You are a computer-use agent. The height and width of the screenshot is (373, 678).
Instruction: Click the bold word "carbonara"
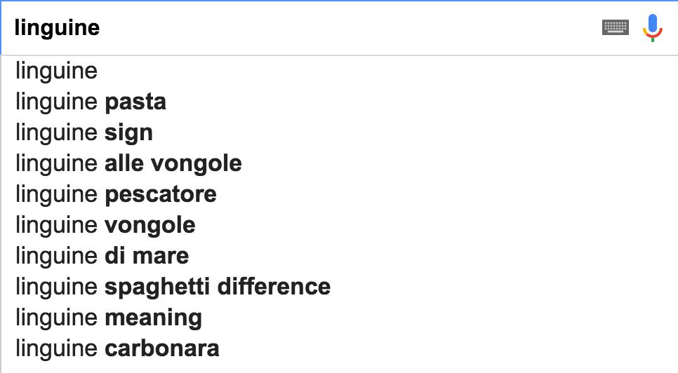162,348
